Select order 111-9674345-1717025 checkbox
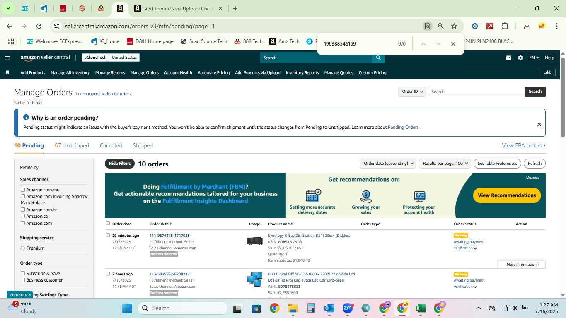This screenshot has height=318, width=566. click(108, 235)
